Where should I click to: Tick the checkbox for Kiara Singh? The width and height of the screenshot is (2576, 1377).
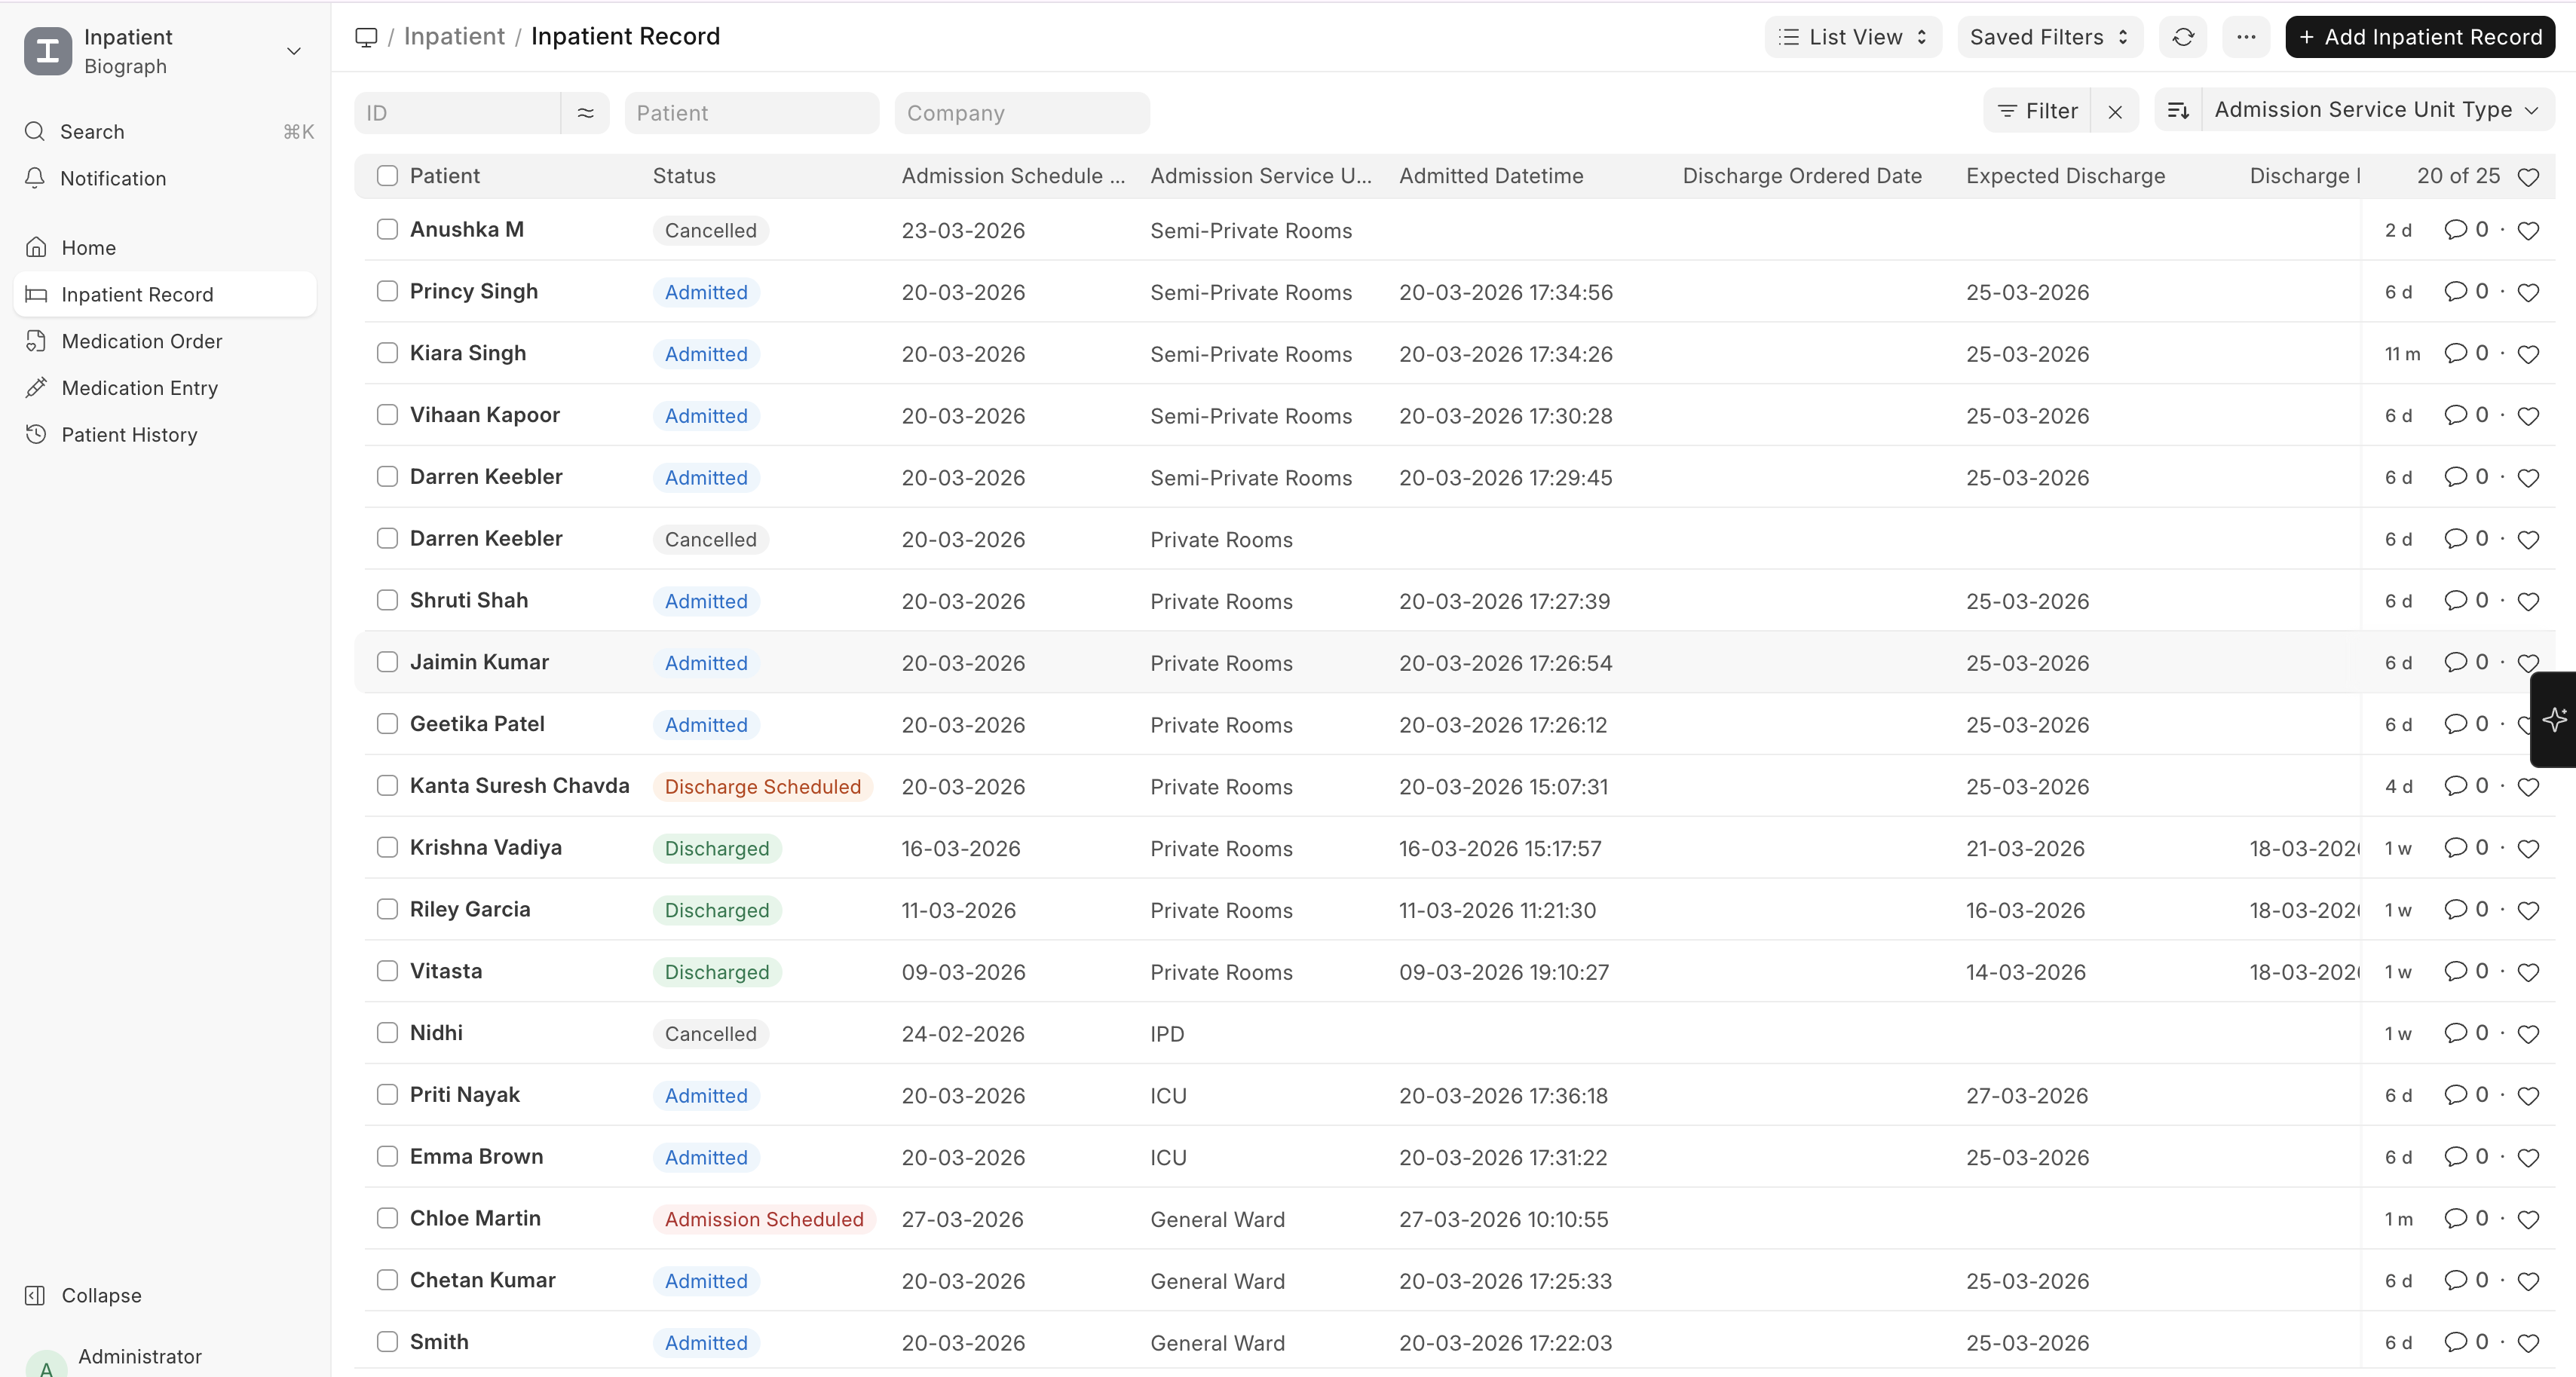coord(387,353)
